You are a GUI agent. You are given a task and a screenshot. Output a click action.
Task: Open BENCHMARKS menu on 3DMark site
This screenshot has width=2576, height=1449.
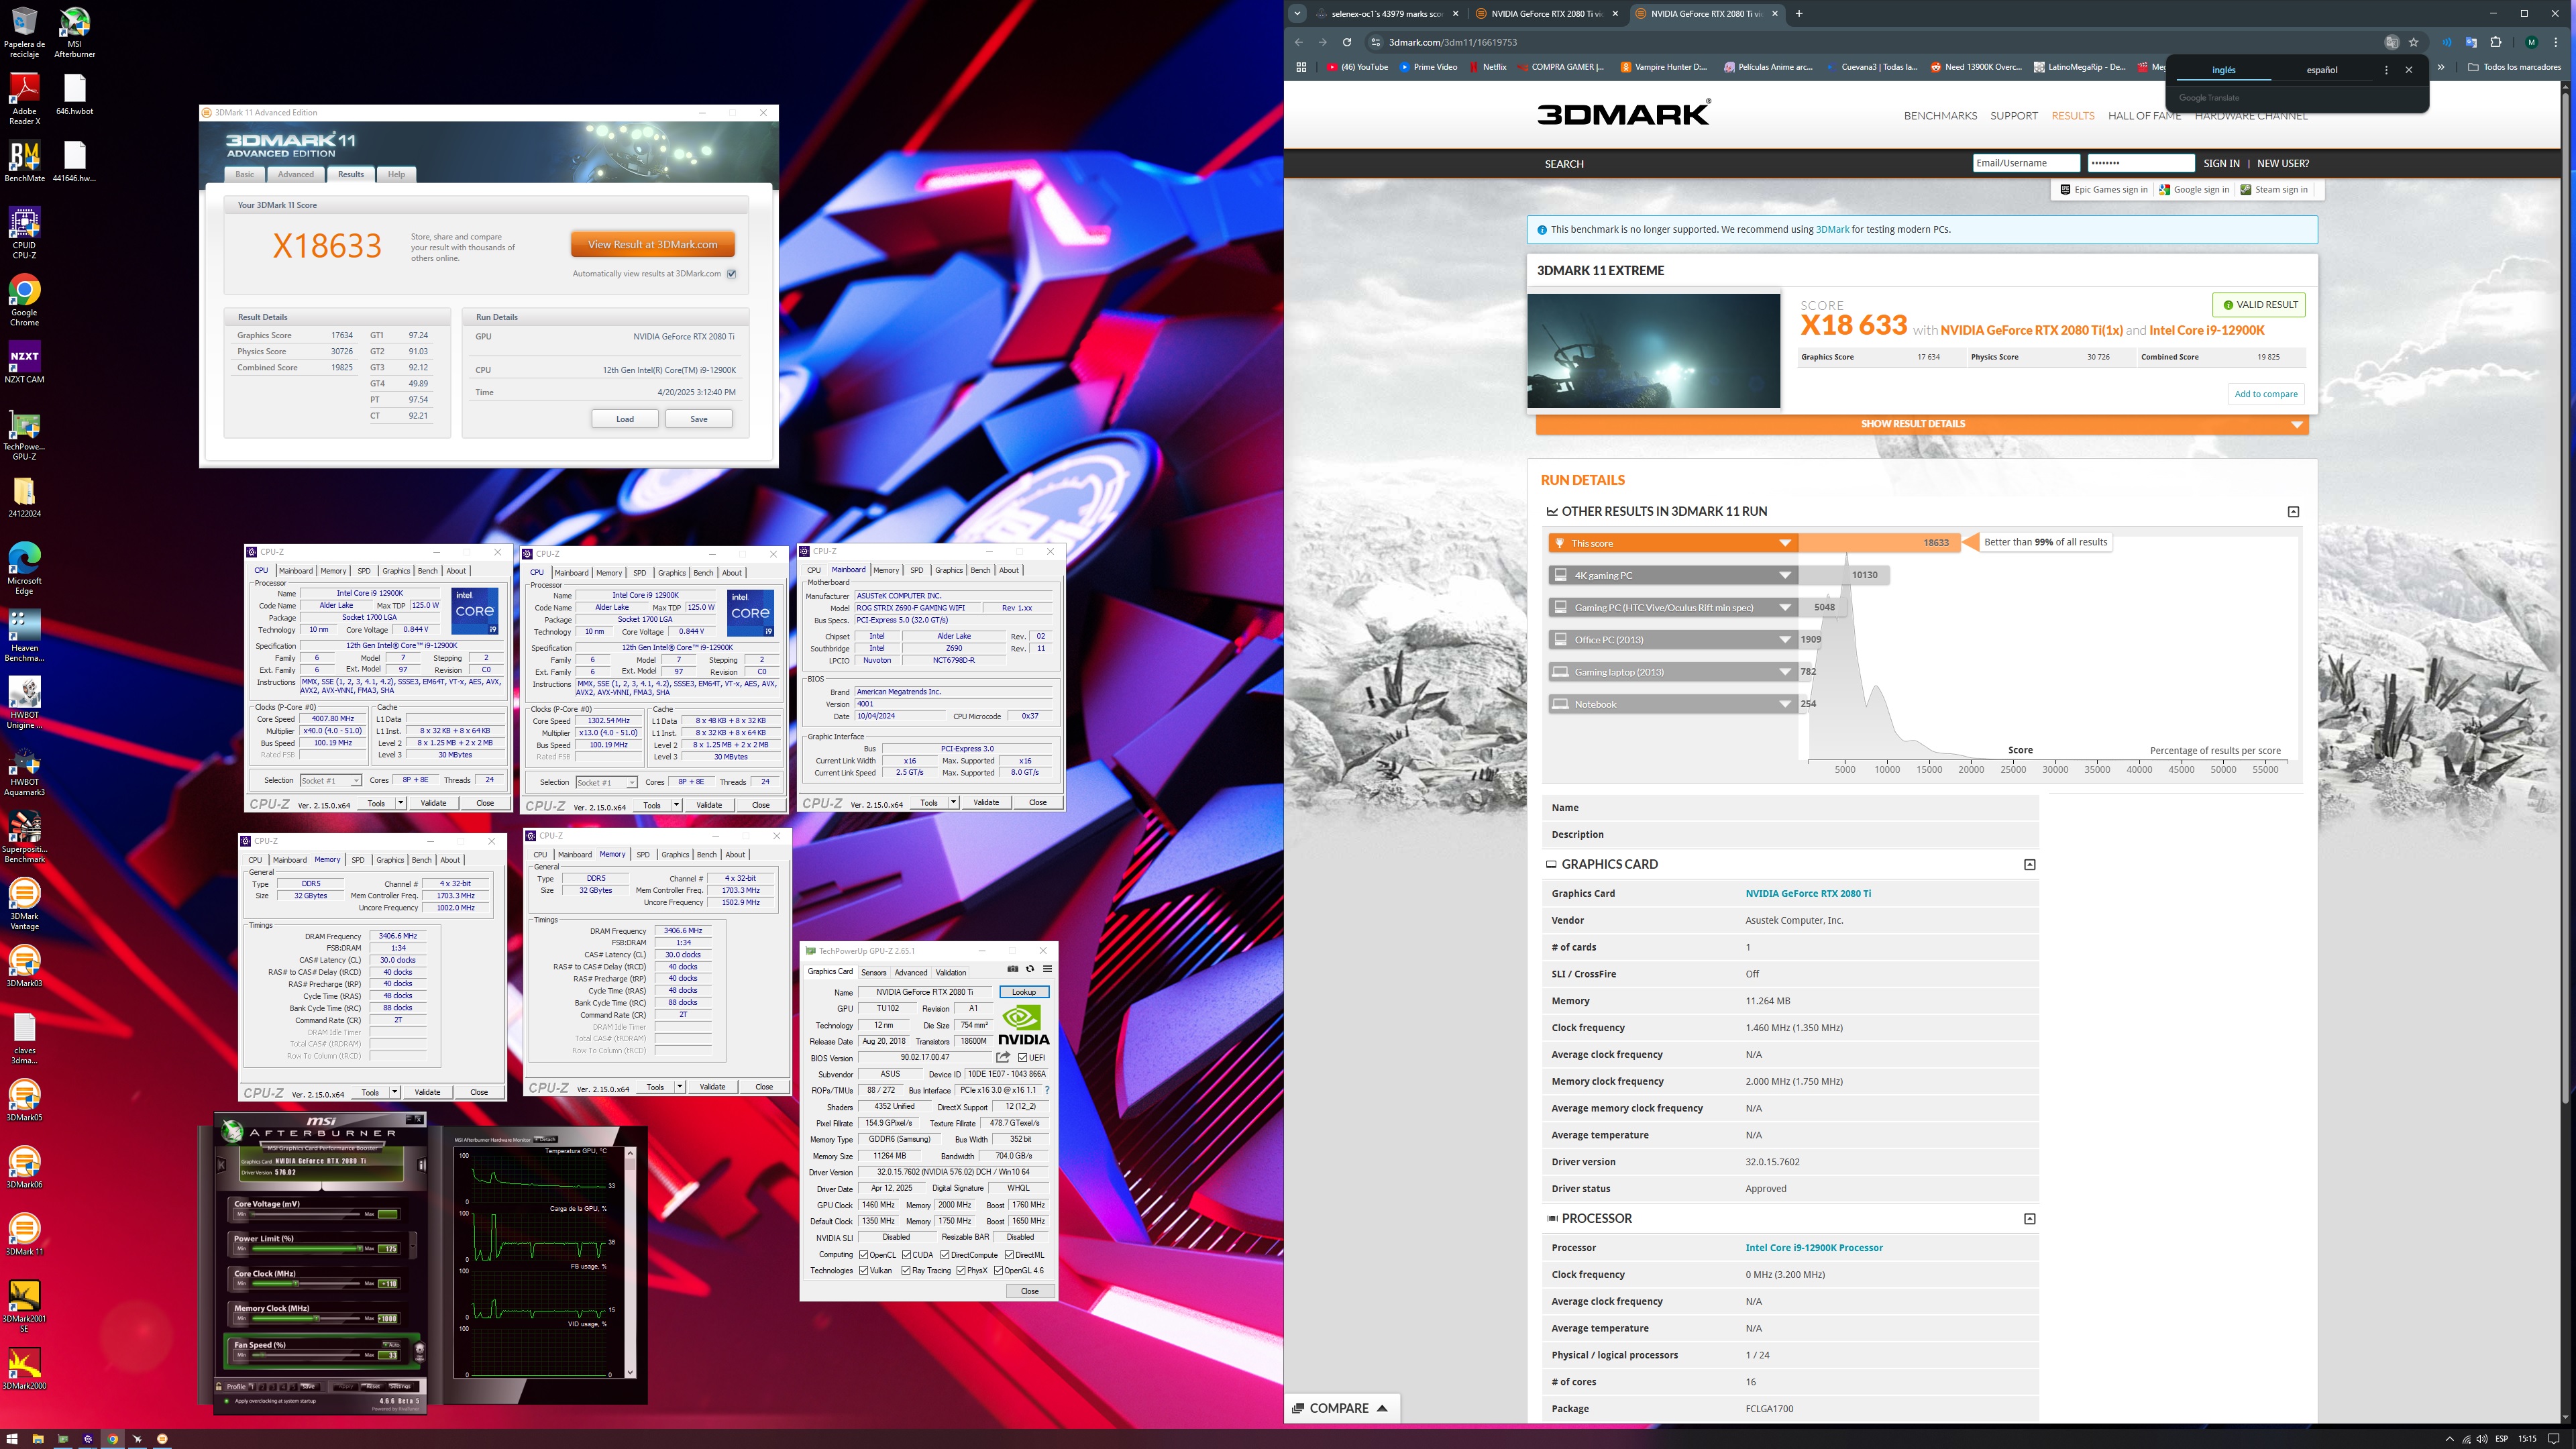(x=1940, y=116)
